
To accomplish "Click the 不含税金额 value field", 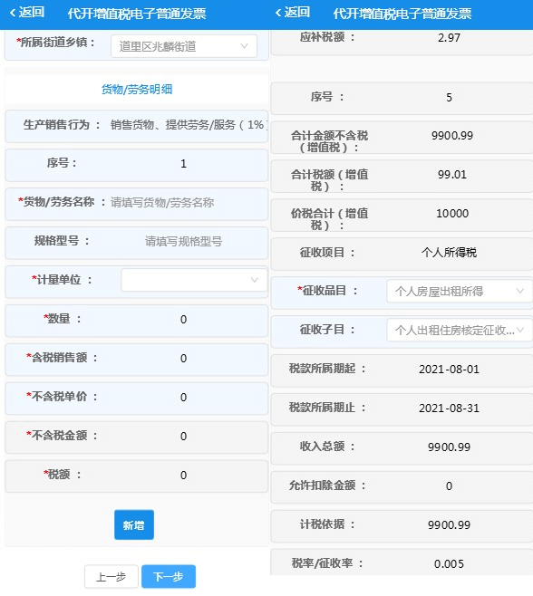I will coord(183,436).
